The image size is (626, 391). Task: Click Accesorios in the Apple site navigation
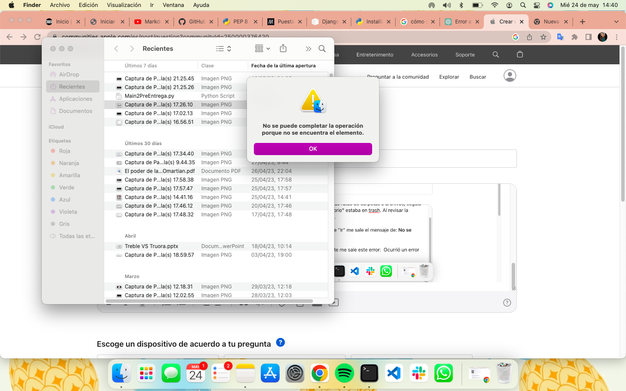(x=424, y=55)
